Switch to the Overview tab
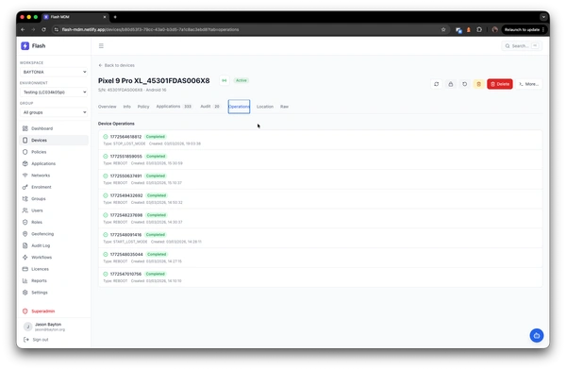566x370 pixels. pos(108,107)
